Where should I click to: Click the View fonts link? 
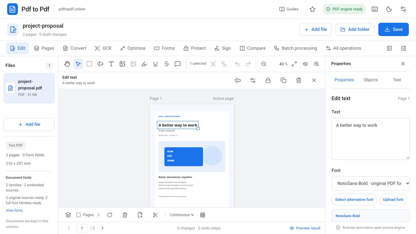point(14,210)
